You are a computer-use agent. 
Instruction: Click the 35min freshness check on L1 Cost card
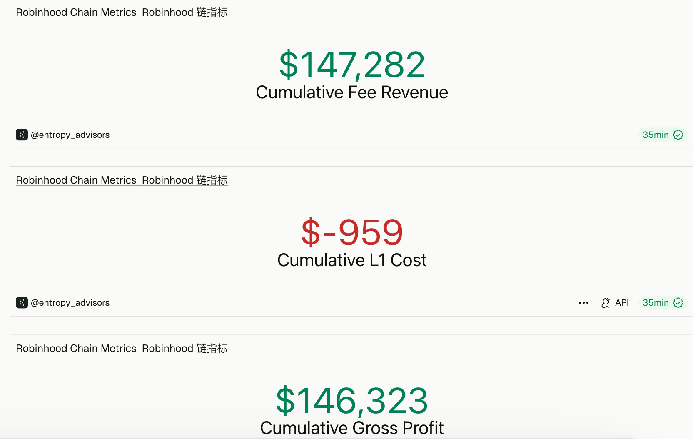pos(663,302)
